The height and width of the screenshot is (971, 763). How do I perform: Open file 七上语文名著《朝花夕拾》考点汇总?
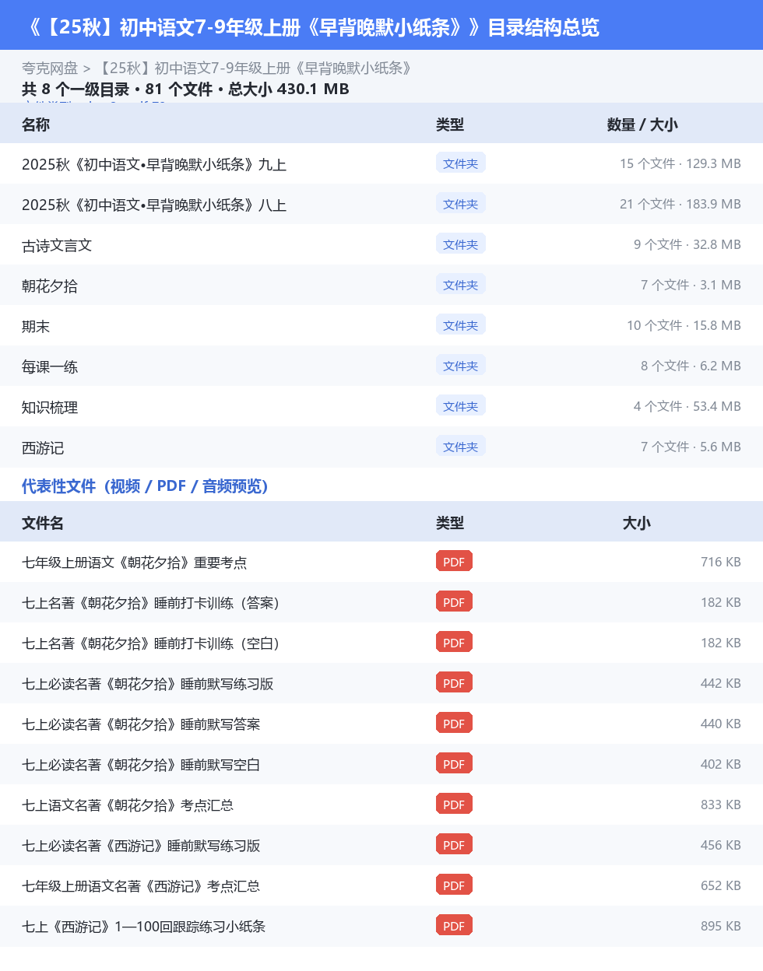[x=128, y=805]
